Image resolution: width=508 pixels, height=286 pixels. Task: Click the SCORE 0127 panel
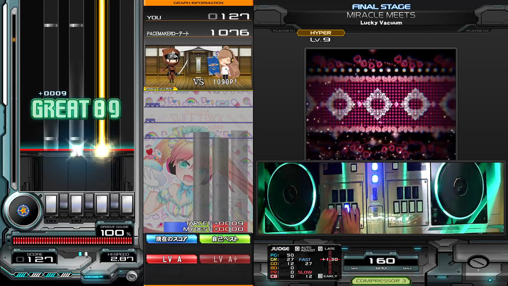pos(35,257)
